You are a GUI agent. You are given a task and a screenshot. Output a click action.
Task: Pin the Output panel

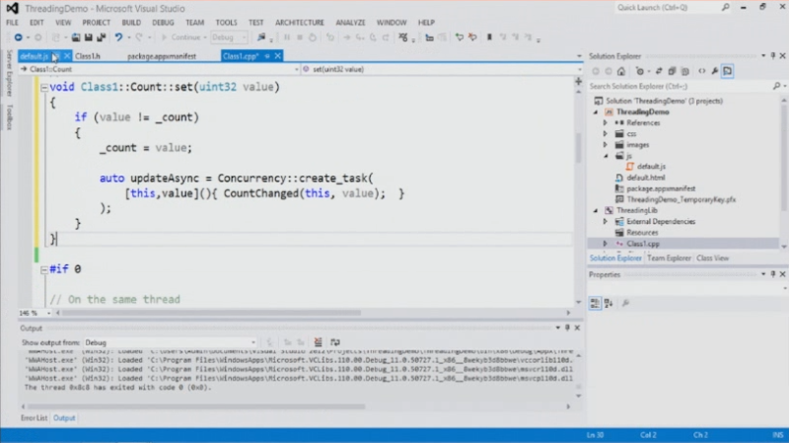click(x=567, y=328)
